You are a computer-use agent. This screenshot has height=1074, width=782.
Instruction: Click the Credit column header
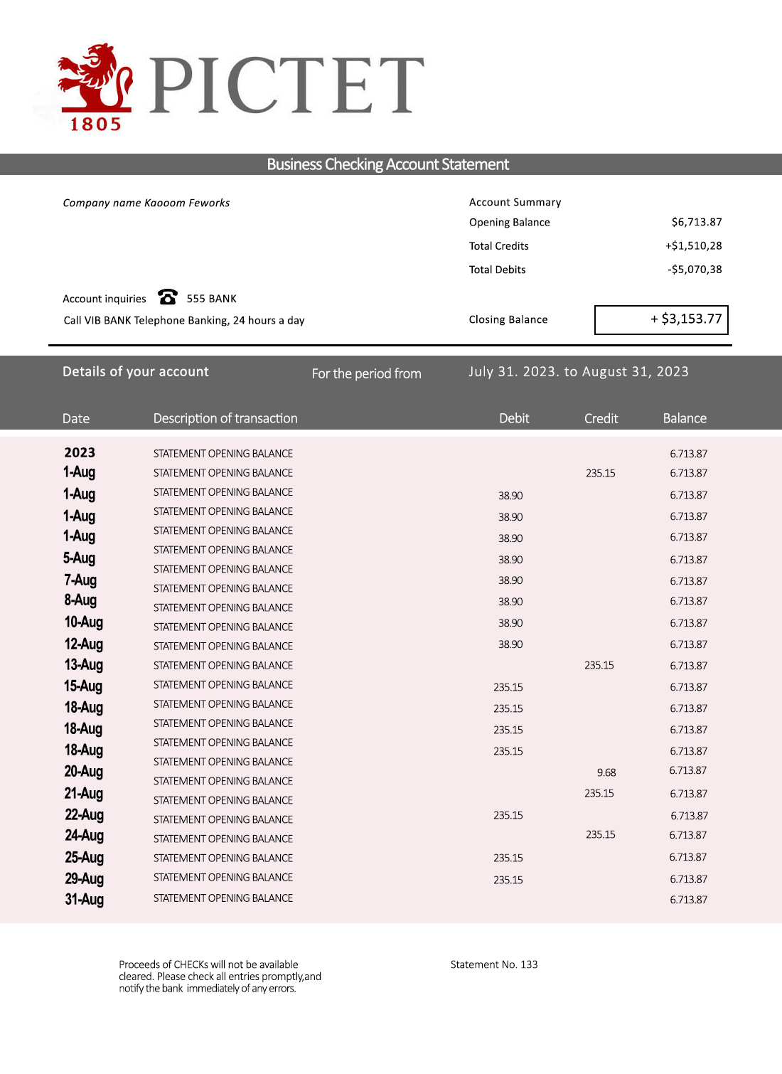click(x=601, y=418)
